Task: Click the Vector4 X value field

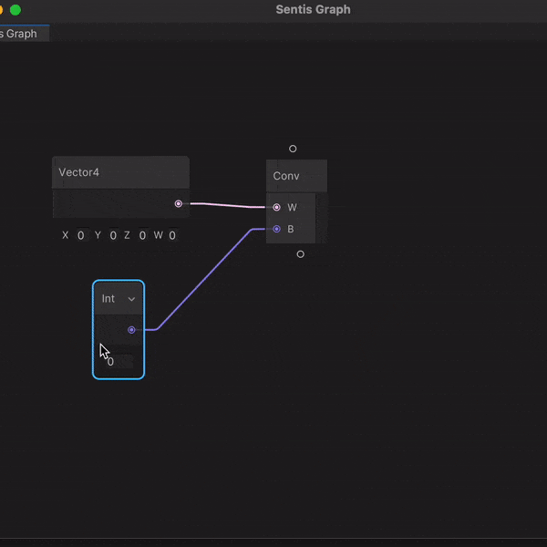Action: (81, 235)
